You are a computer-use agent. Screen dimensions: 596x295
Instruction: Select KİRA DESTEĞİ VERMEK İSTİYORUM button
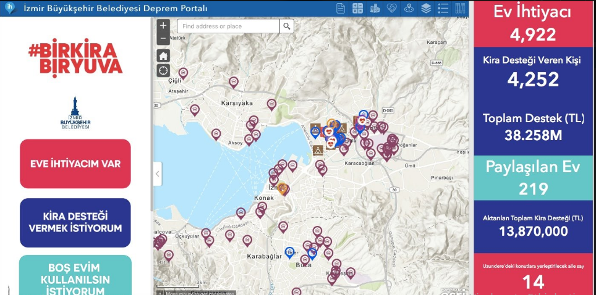[x=75, y=222]
